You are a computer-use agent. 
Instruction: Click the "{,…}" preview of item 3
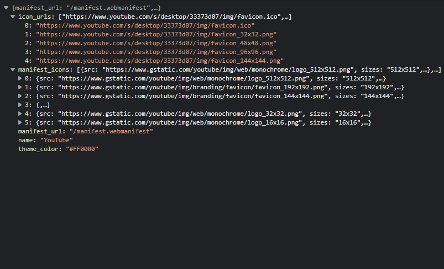click(43, 105)
